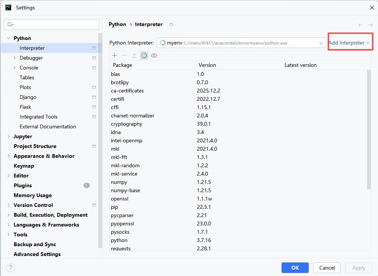Viewport: 378px width, 276px height.
Task: Click project-level icon on Django row
Action: [94, 97]
